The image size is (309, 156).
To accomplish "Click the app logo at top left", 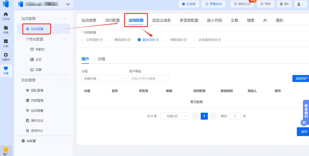I will pyautogui.click(x=6, y=4).
